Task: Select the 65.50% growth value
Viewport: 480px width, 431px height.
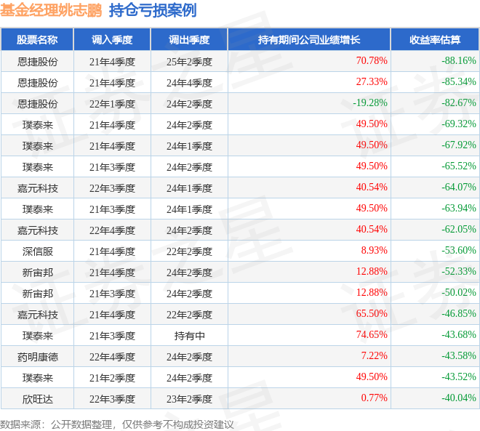Action: (372, 313)
